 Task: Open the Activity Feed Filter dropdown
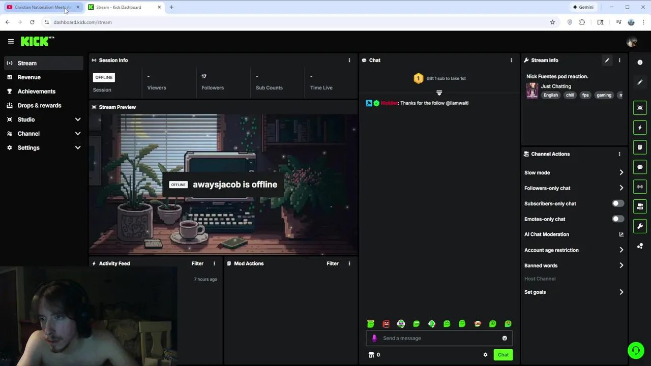197,263
